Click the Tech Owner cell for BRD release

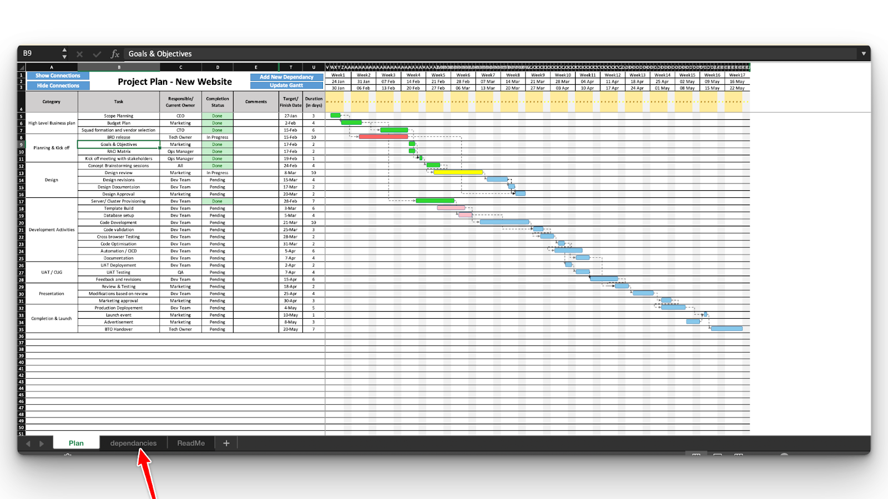[x=180, y=138]
